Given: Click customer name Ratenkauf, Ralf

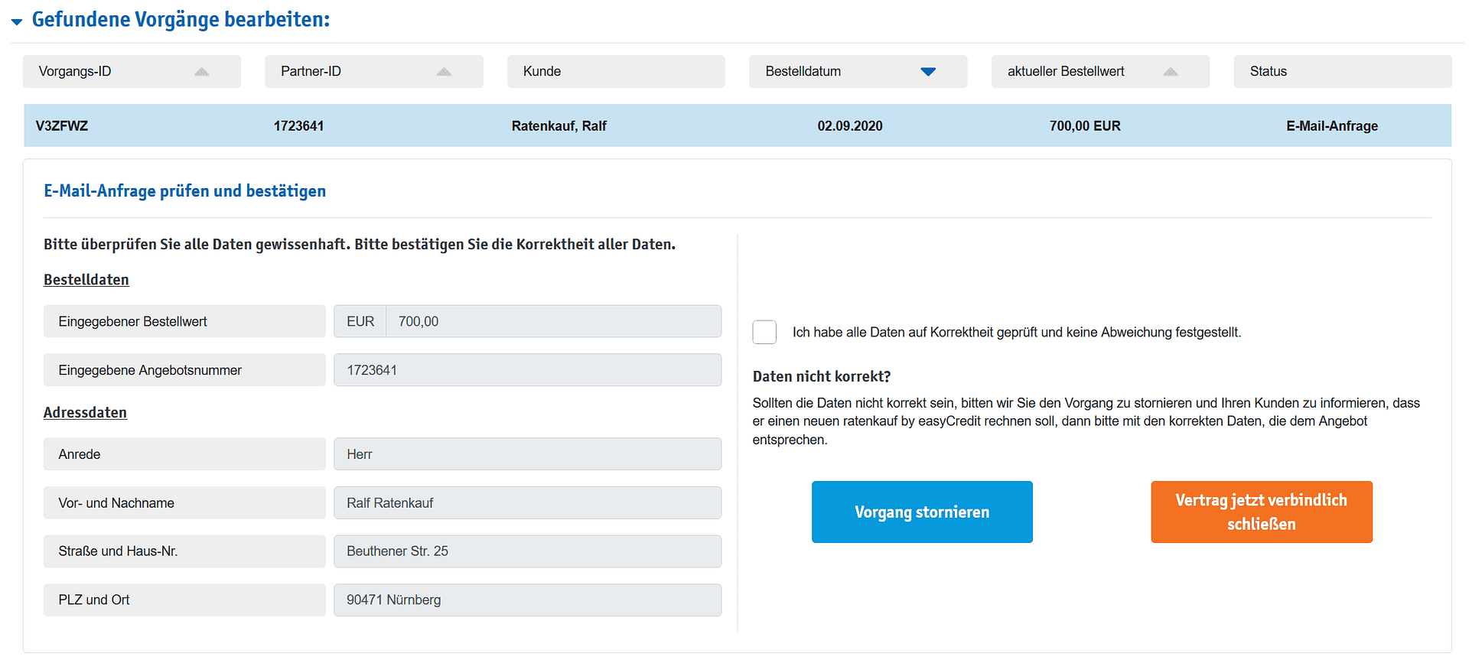Looking at the screenshot, I should click(559, 126).
